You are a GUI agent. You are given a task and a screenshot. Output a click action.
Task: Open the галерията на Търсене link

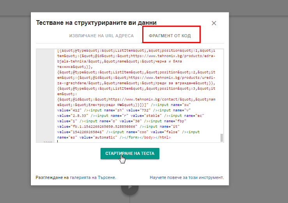(92, 177)
